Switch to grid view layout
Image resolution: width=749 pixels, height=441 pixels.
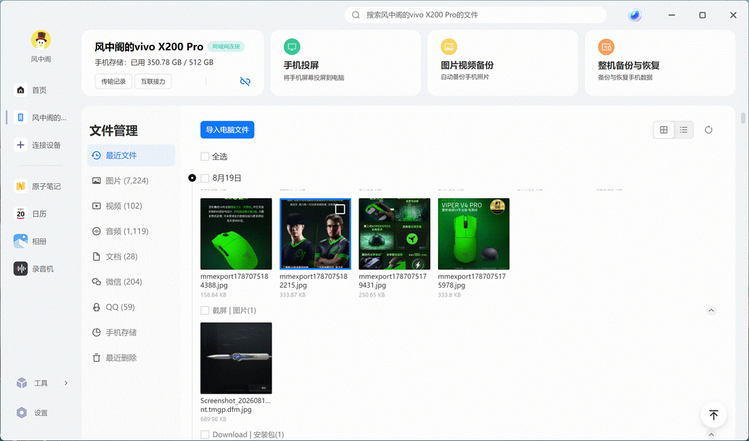(663, 130)
